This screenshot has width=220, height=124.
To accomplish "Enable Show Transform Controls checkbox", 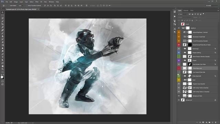I will [27, 6].
